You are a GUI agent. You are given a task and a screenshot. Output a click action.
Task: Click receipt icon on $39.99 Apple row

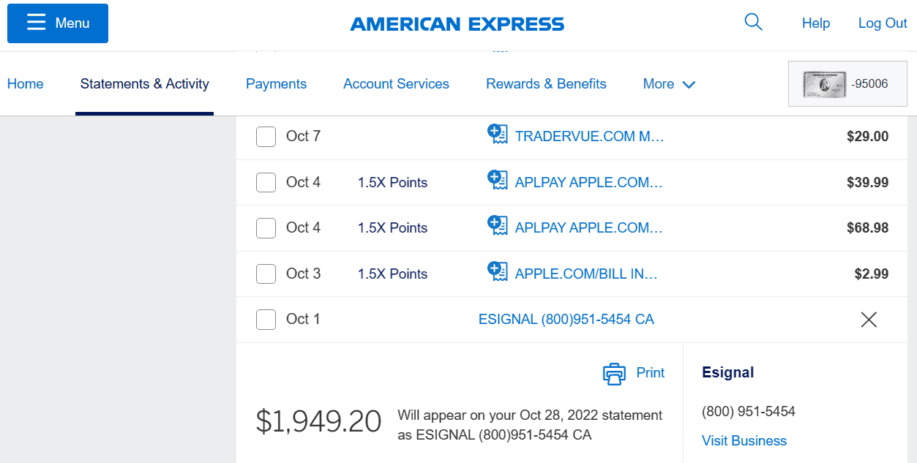pyautogui.click(x=498, y=181)
